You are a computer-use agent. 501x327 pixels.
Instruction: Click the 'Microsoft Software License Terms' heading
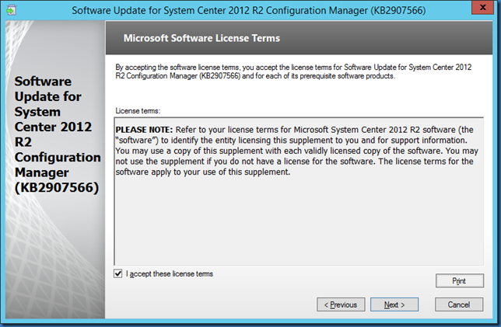tap(201, 38)
